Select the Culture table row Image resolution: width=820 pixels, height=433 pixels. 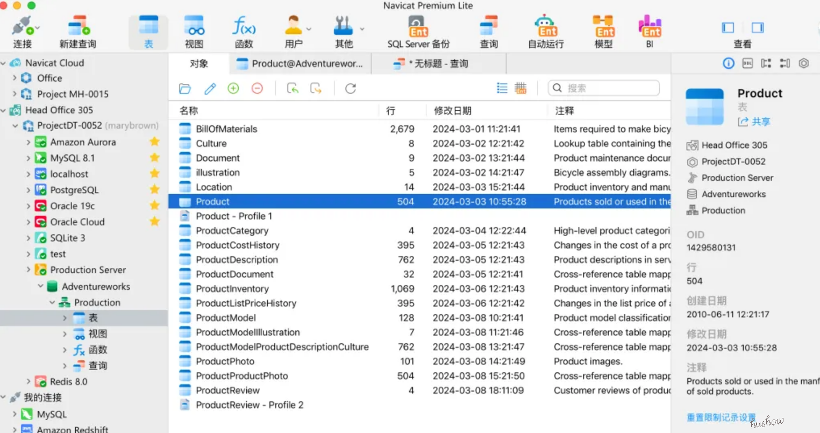pyautogui.click(x=419, y=144)
